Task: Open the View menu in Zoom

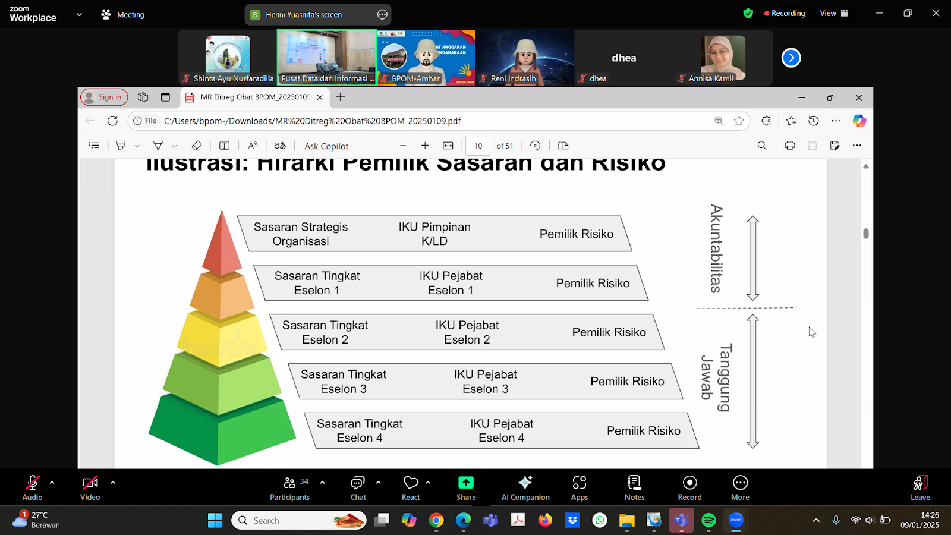Action: click(x=827, y=12)
